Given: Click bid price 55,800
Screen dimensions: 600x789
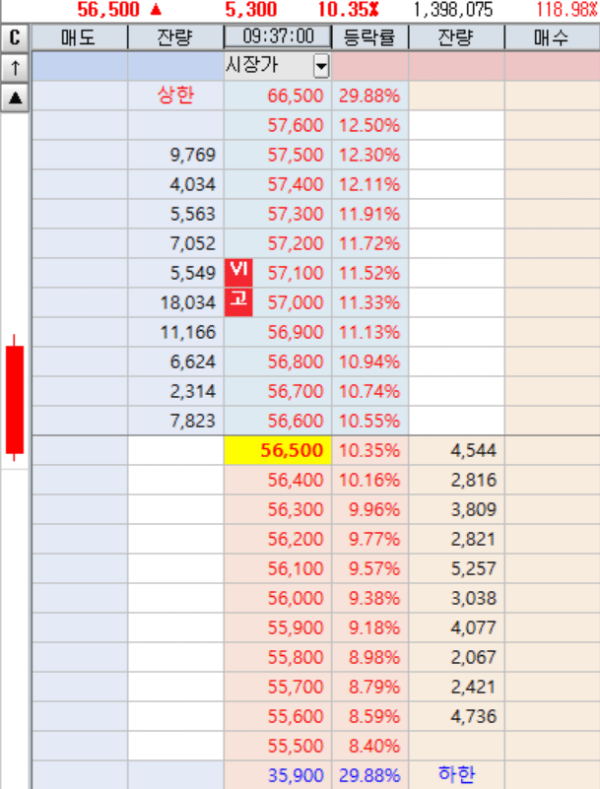Looking at the screenshot, I should point(278,657).
